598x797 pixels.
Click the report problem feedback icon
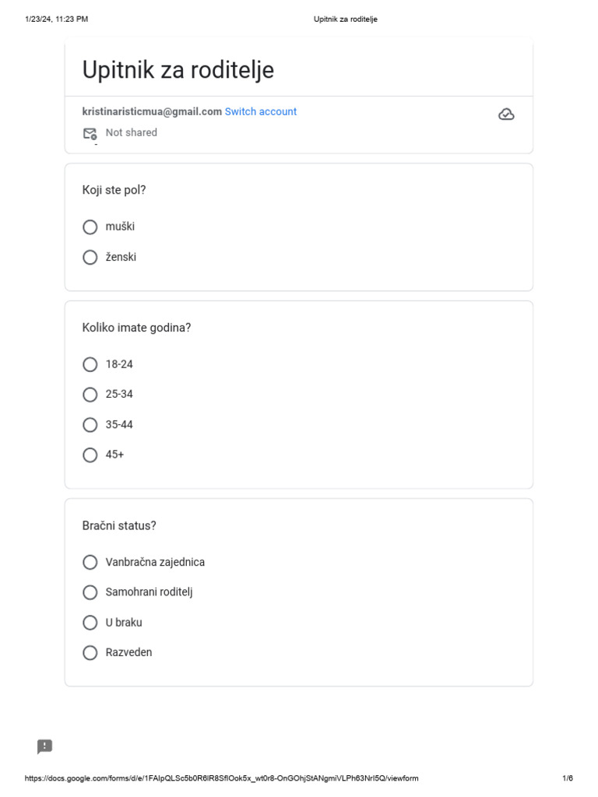click(45, 747)
